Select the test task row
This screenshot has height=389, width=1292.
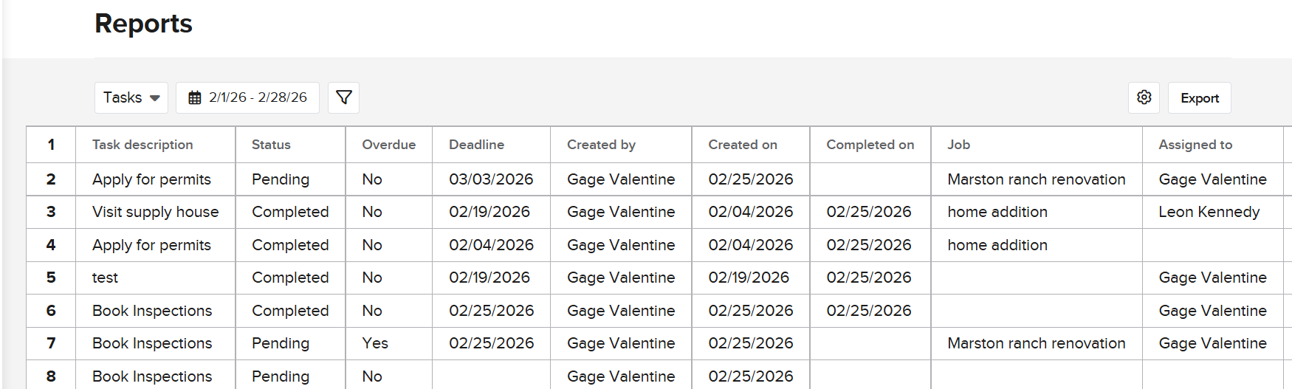[x=105, y=278]
